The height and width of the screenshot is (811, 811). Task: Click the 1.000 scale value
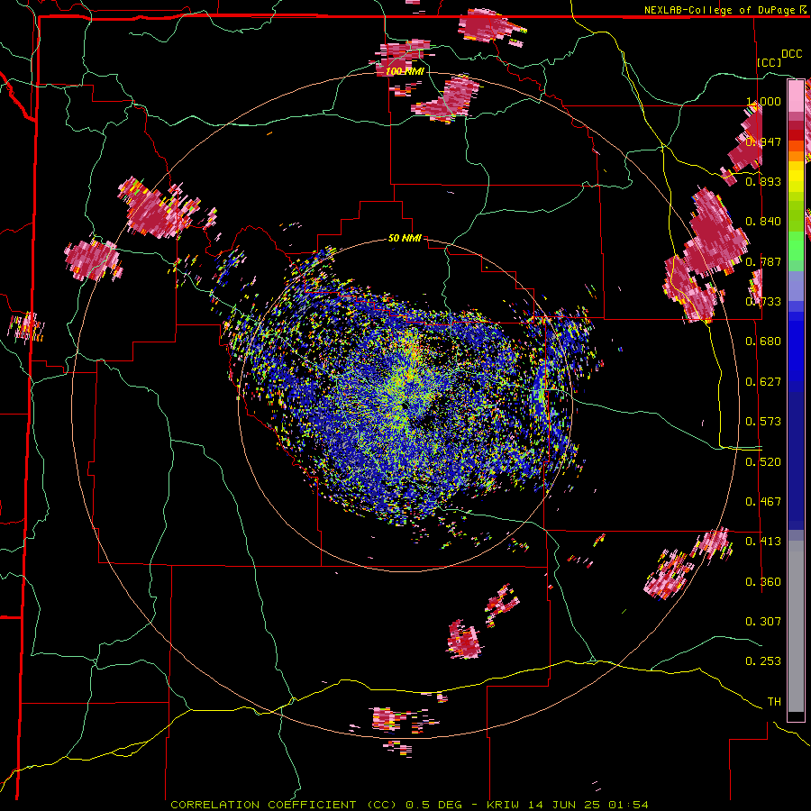(763, 101)
